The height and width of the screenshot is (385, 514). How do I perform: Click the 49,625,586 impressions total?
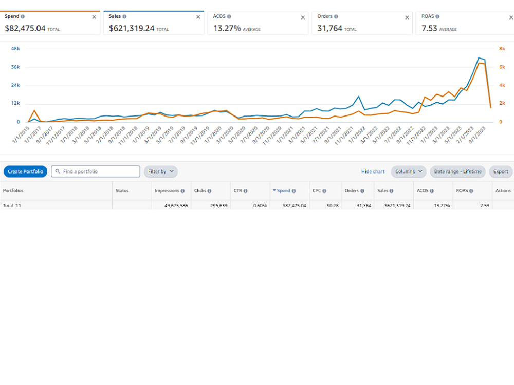click(176, 206)
